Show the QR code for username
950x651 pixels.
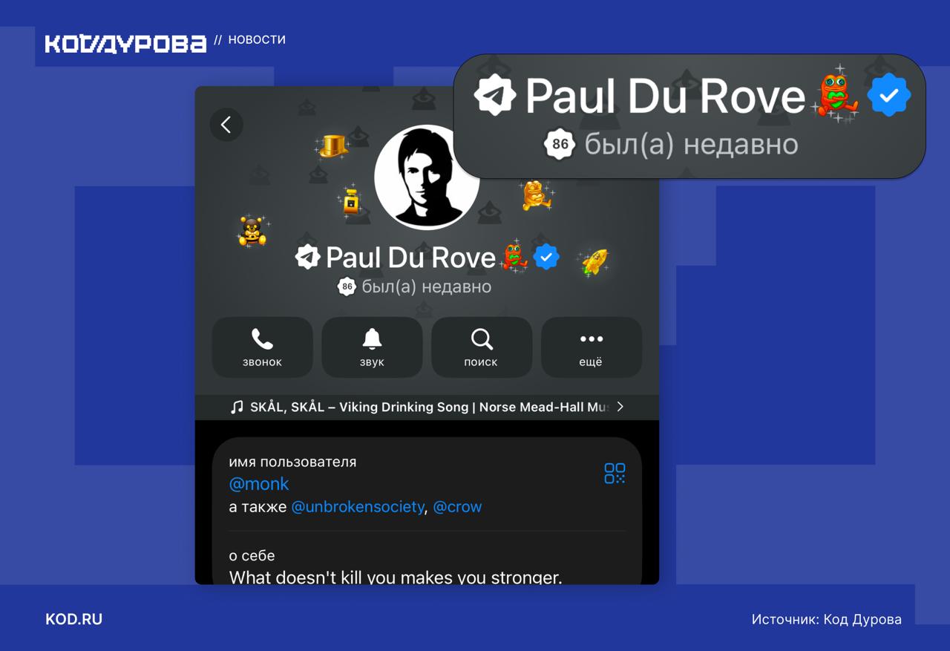point(615,474)
